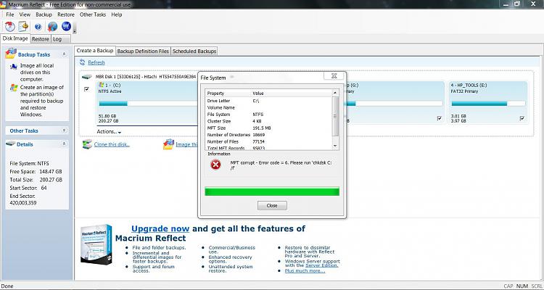Select the 'Drive Letter' row

(269, 101)
